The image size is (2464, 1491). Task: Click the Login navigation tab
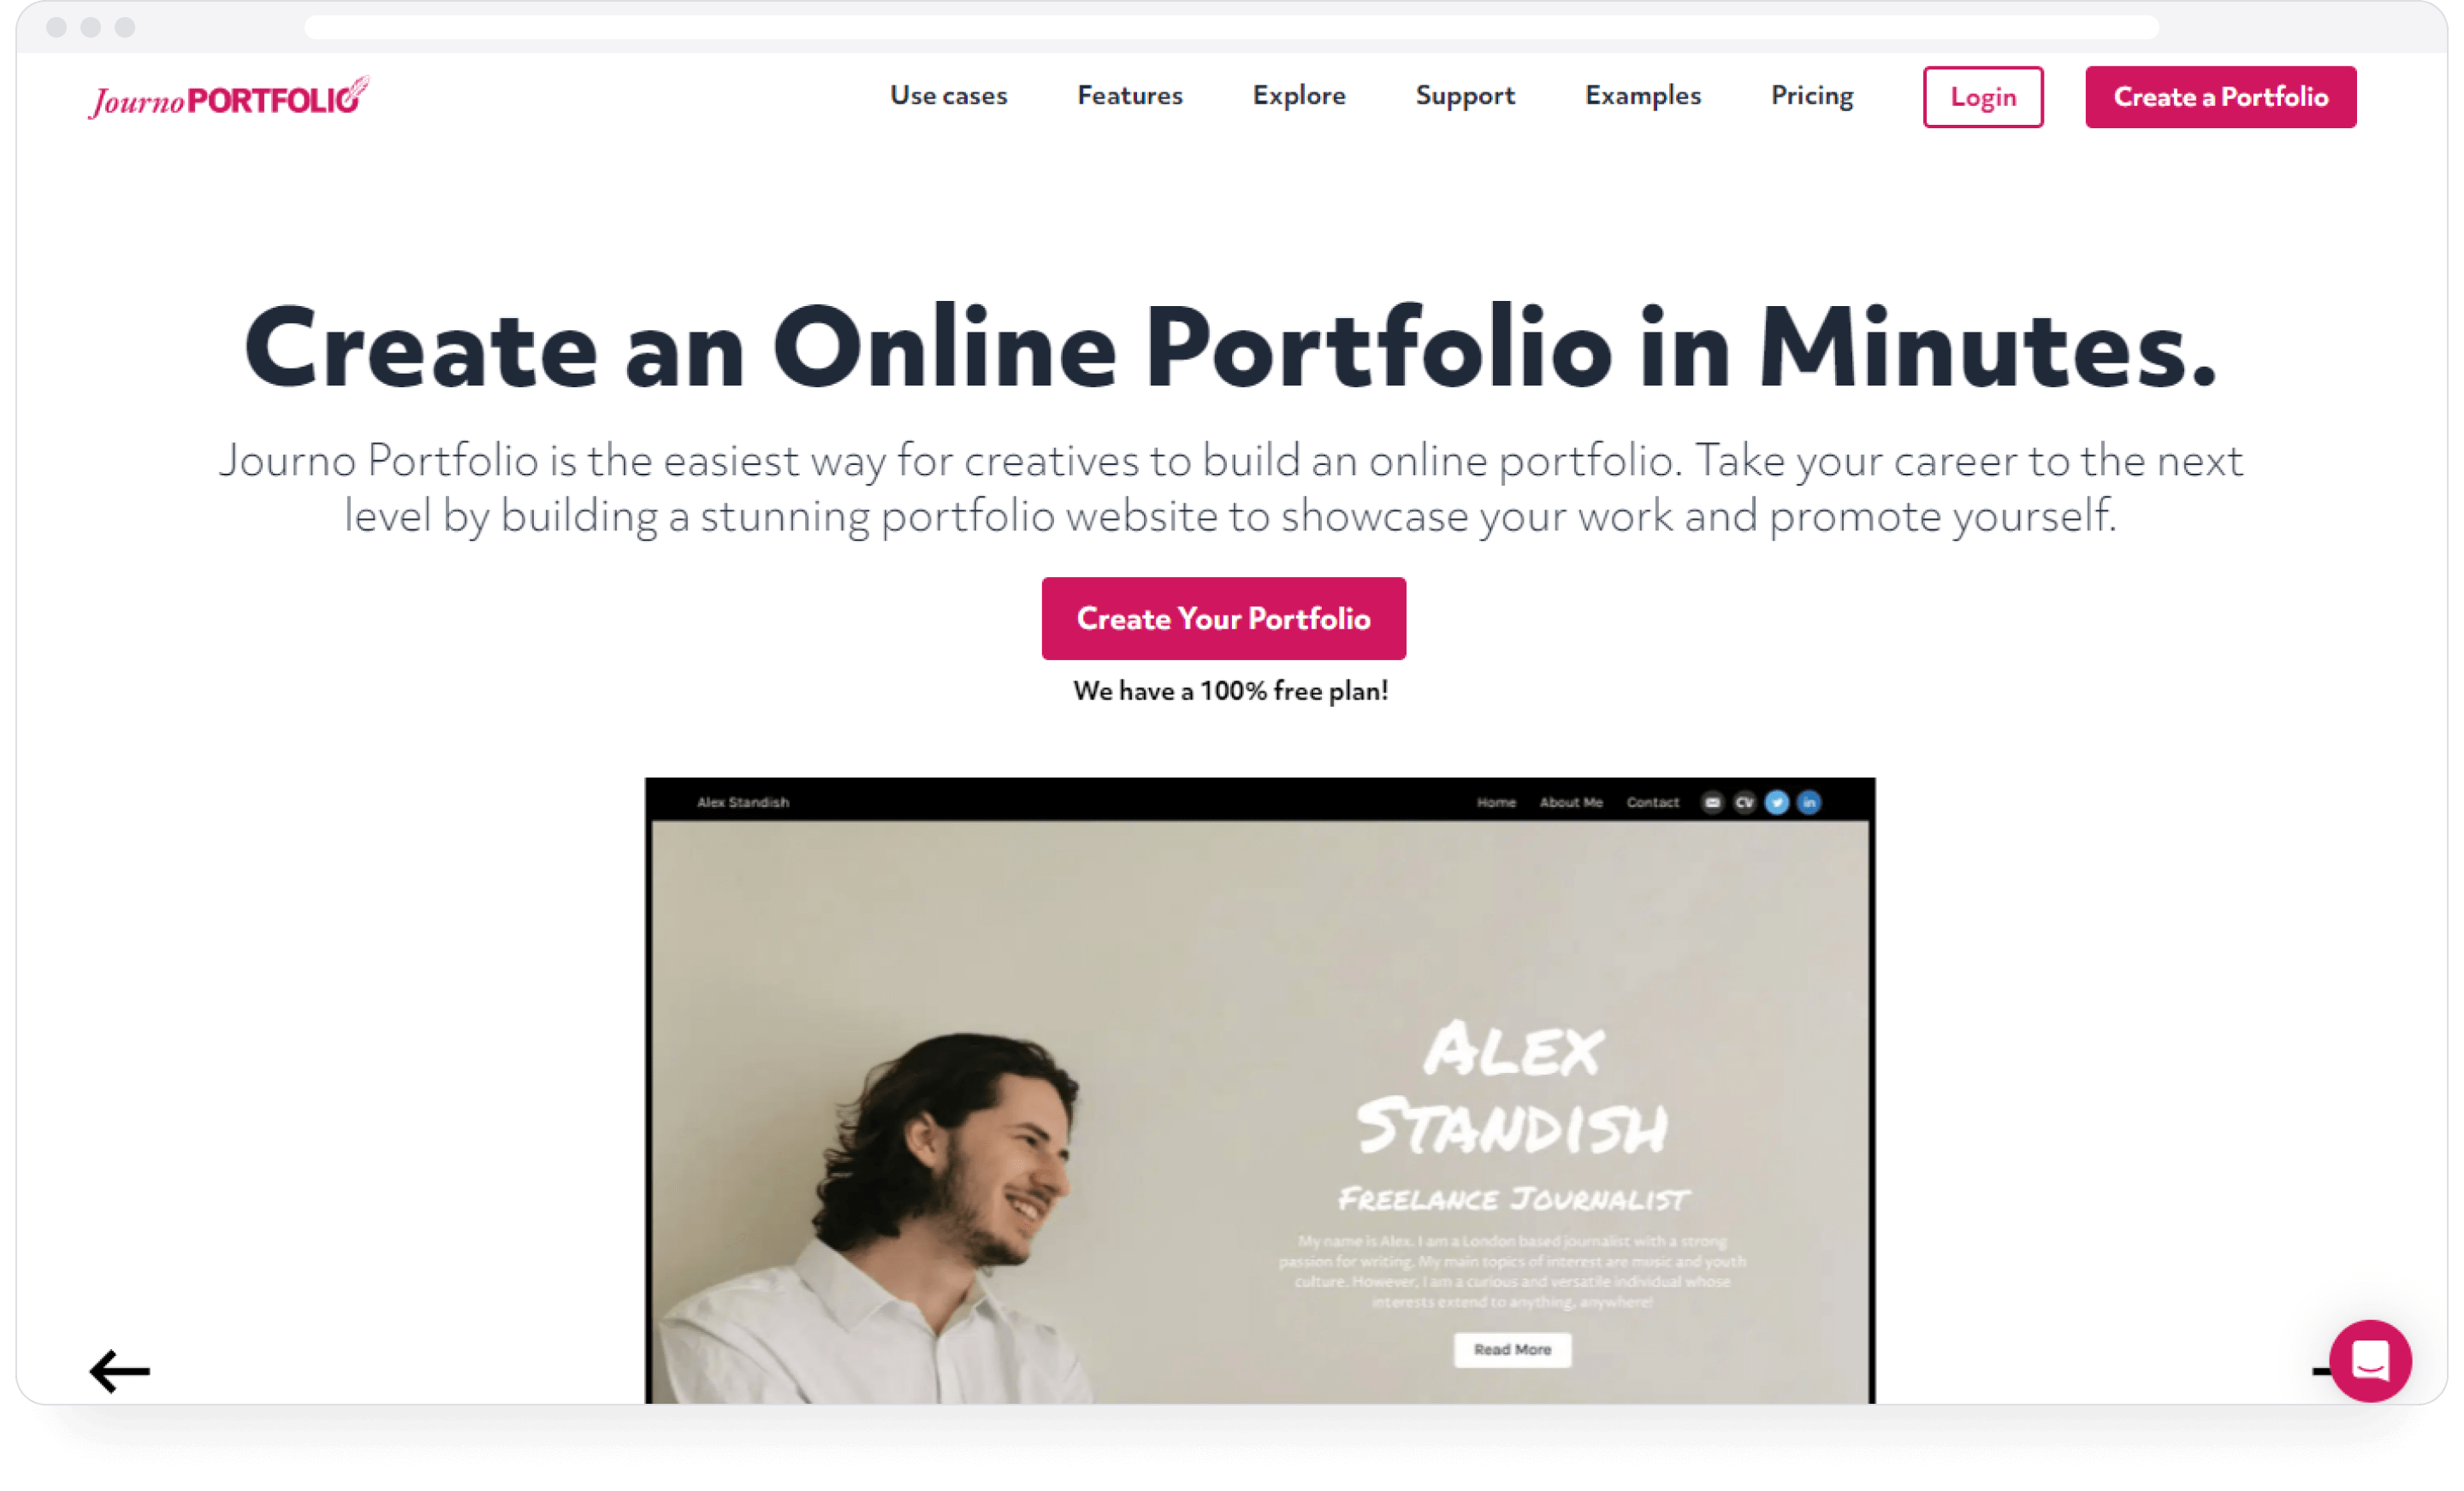[1981, 97]
